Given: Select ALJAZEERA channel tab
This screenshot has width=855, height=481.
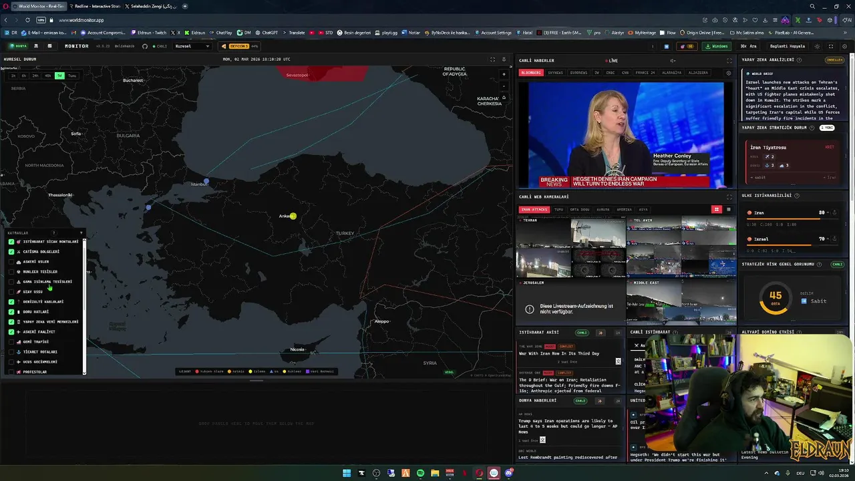Looking at the screenshot, I should coord(698,73).
